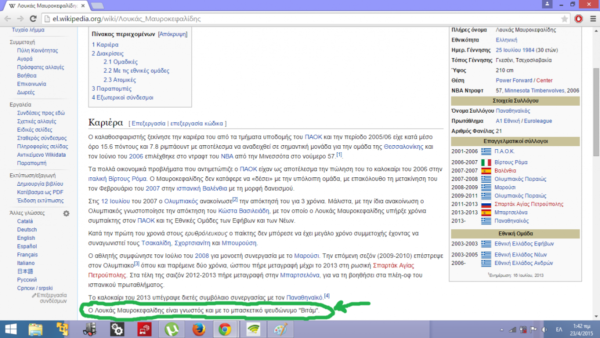The image size is (600, 338).
Task: Click Κατέβασμα ως PDF
Action: [40, 192]
